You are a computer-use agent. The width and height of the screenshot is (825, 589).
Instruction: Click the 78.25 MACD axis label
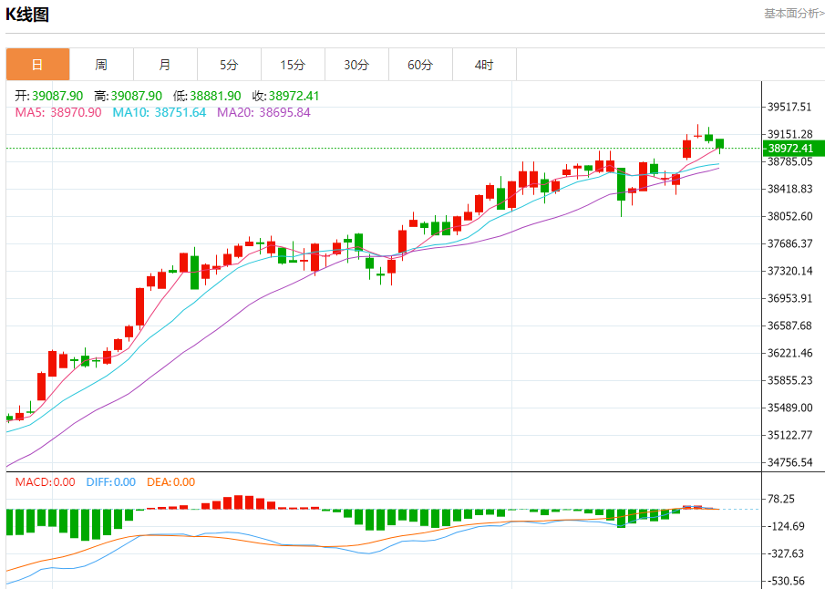tap(781, 499)
